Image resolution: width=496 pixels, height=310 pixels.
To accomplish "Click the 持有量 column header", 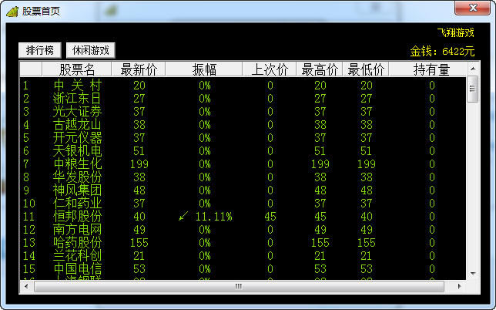I will (431, 69).
